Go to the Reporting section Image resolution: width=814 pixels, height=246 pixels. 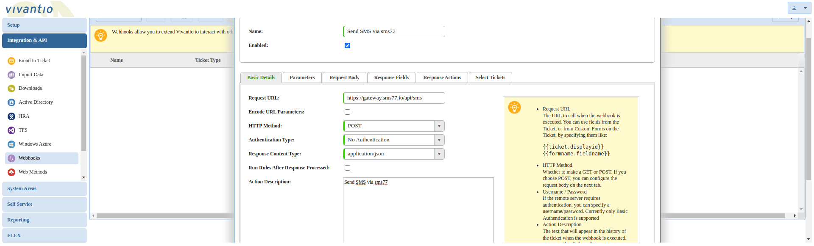click(44, 220)
